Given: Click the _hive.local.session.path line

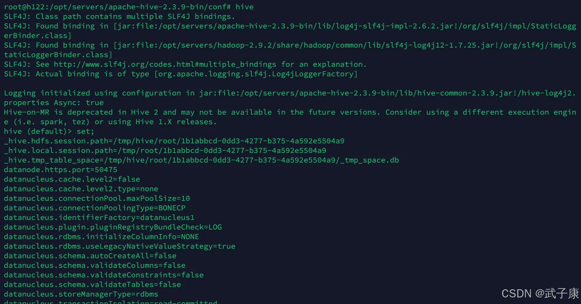Looking at the screenshot, I should pos(165,150).
